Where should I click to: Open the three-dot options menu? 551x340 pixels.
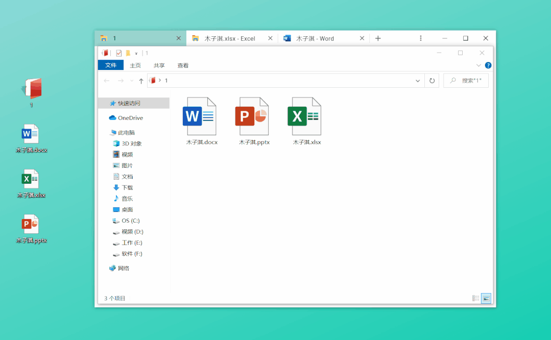click(x=421, y=38)
